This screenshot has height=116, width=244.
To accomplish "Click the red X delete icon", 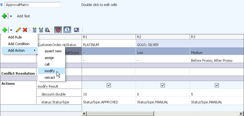I will point(25,30).
